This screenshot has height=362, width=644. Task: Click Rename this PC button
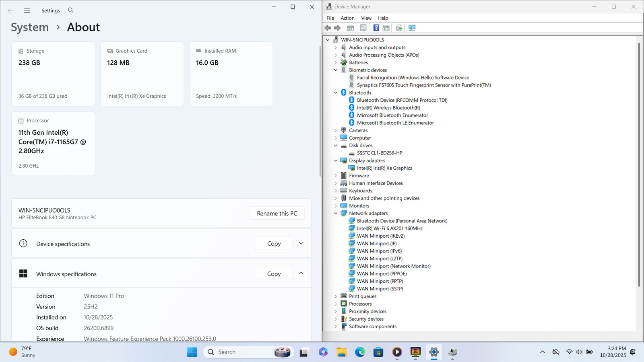(x=277, y=214)
